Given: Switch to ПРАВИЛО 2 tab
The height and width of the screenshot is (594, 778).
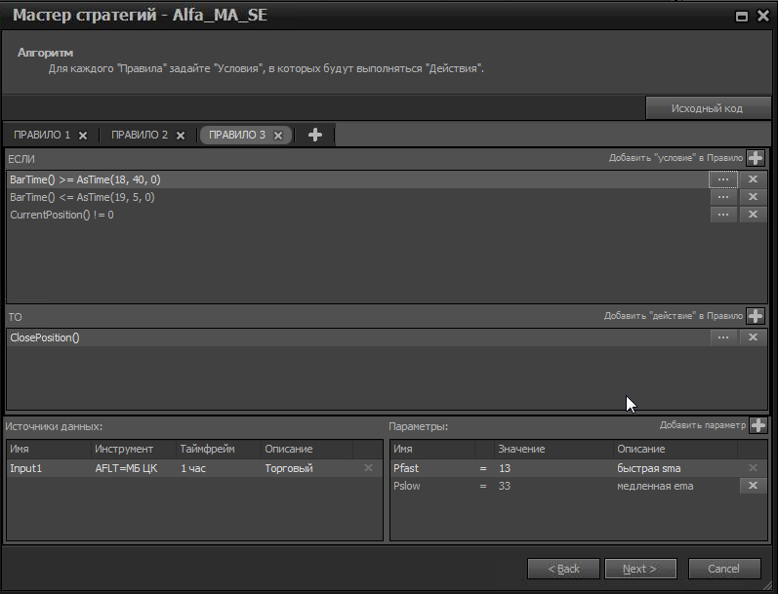Looking at the screenshot, I should coord(140,136).
